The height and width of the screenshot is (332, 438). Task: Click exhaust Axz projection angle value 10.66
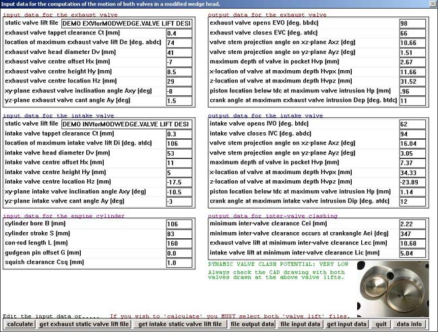click(x=412, y=43)
